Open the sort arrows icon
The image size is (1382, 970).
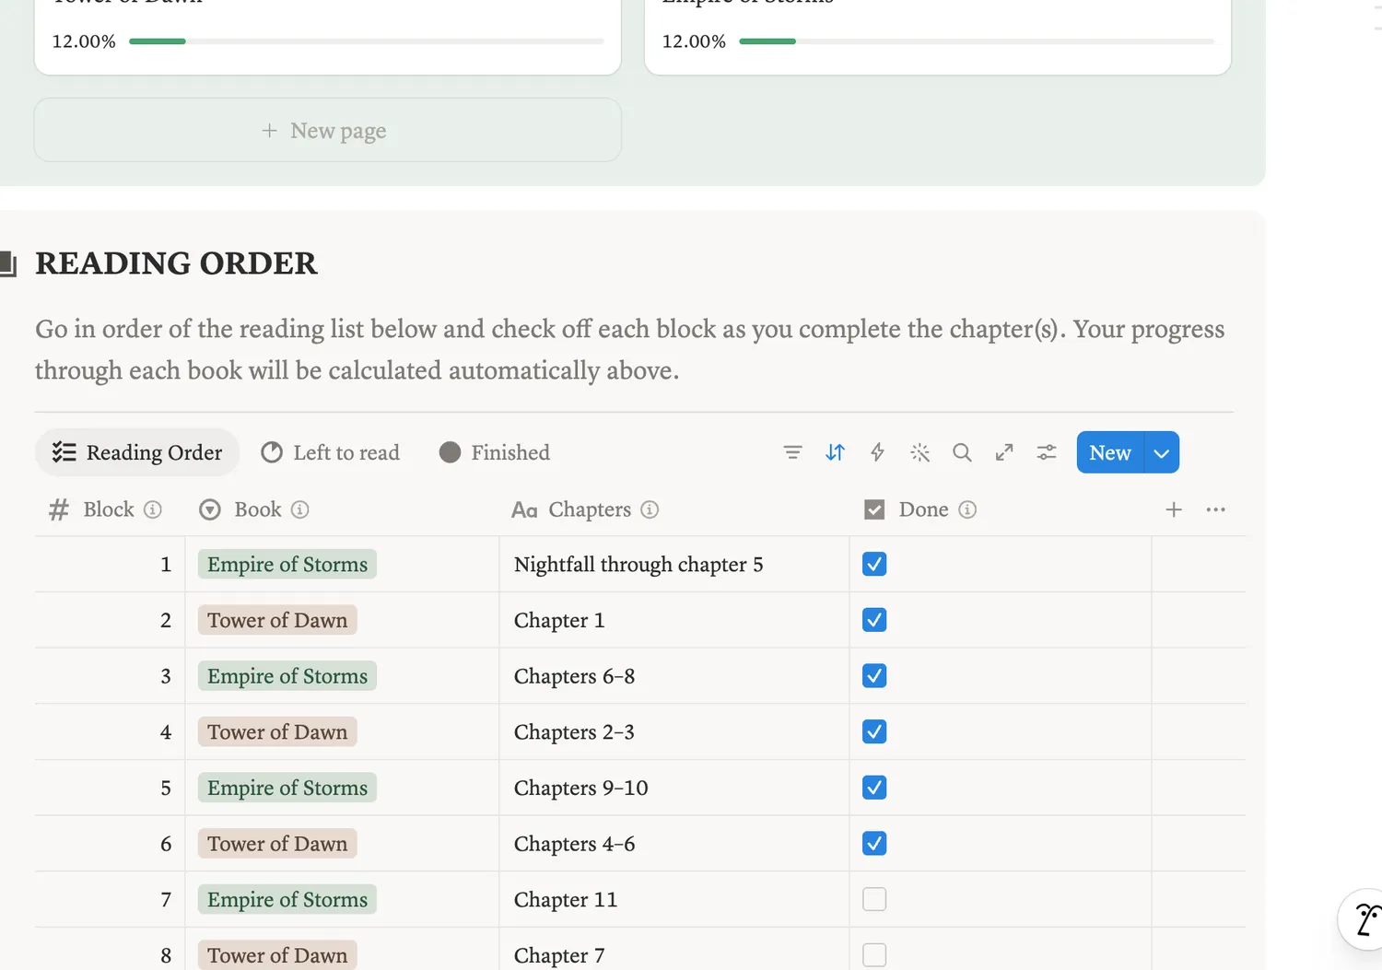click(835, 452)
